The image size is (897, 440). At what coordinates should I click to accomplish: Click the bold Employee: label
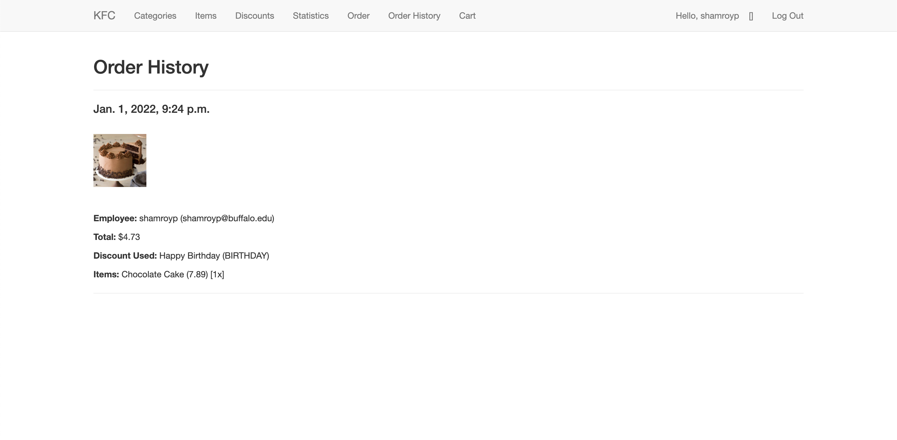point(115,218)
